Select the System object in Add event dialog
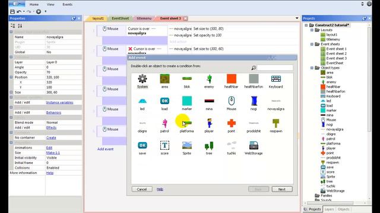The image size is (380, 213). (142, 81)
